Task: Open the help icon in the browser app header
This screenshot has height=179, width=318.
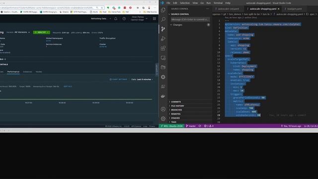Action: (x=124, y=19)
